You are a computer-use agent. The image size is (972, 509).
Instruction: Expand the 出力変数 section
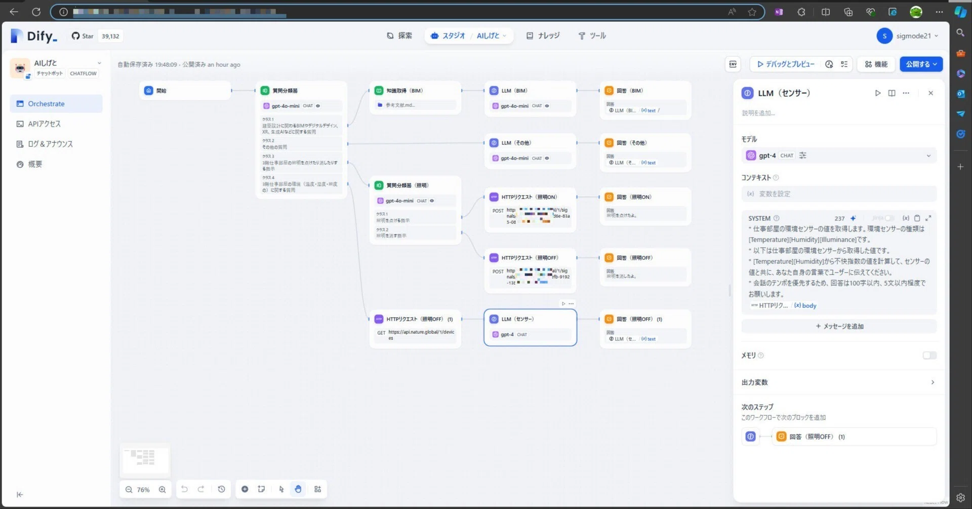pos(839,382)
